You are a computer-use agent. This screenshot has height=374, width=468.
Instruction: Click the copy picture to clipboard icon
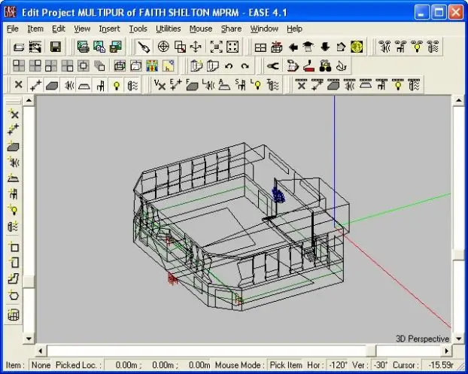(x=99, y=47)
